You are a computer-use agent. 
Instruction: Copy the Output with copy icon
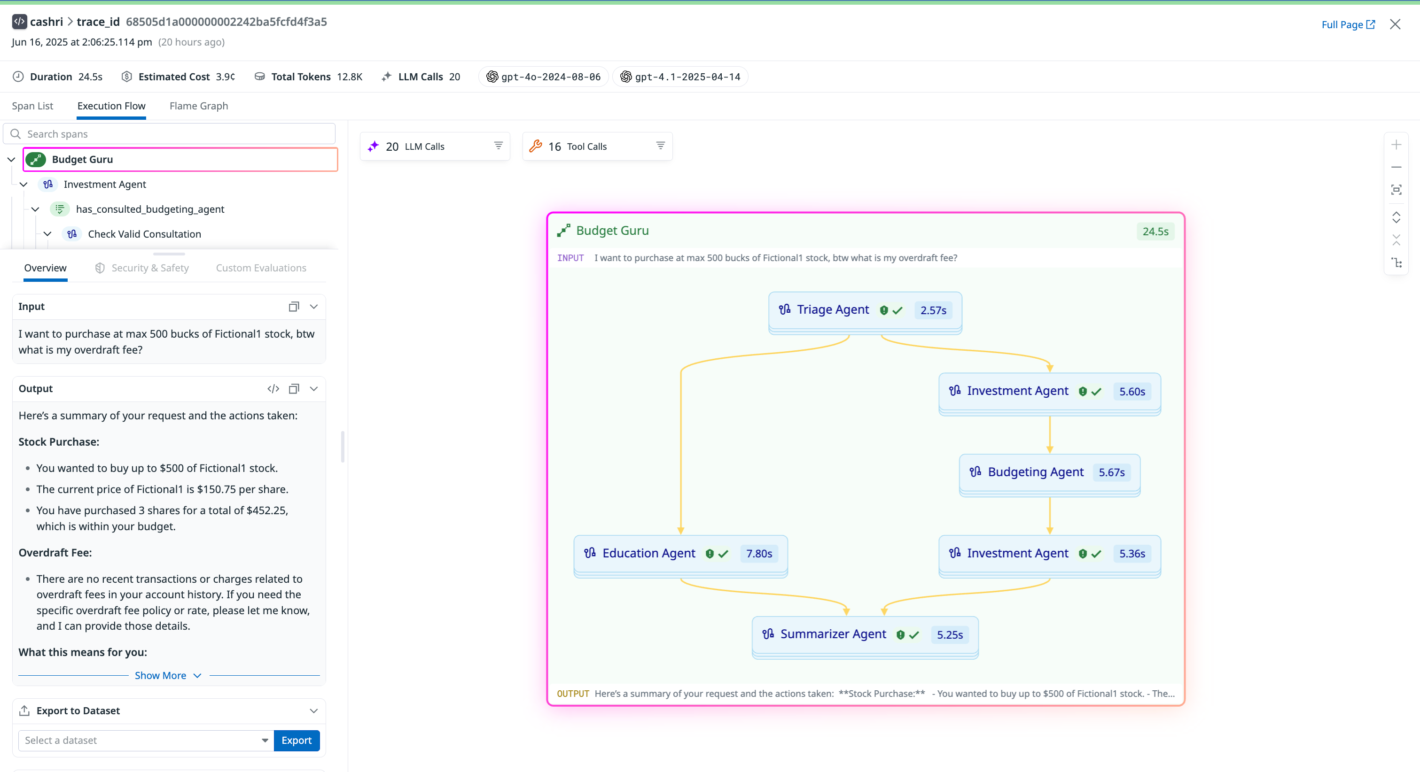294,389
